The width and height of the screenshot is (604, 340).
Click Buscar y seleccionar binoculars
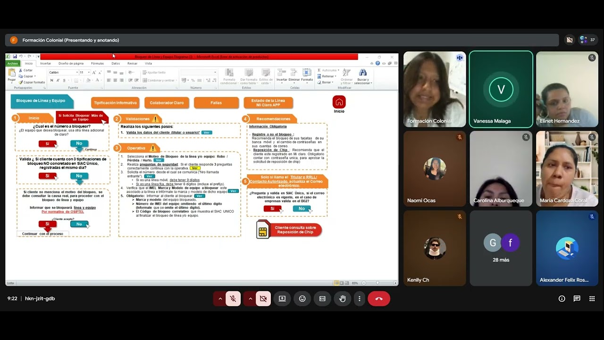(x=362, y=76)
